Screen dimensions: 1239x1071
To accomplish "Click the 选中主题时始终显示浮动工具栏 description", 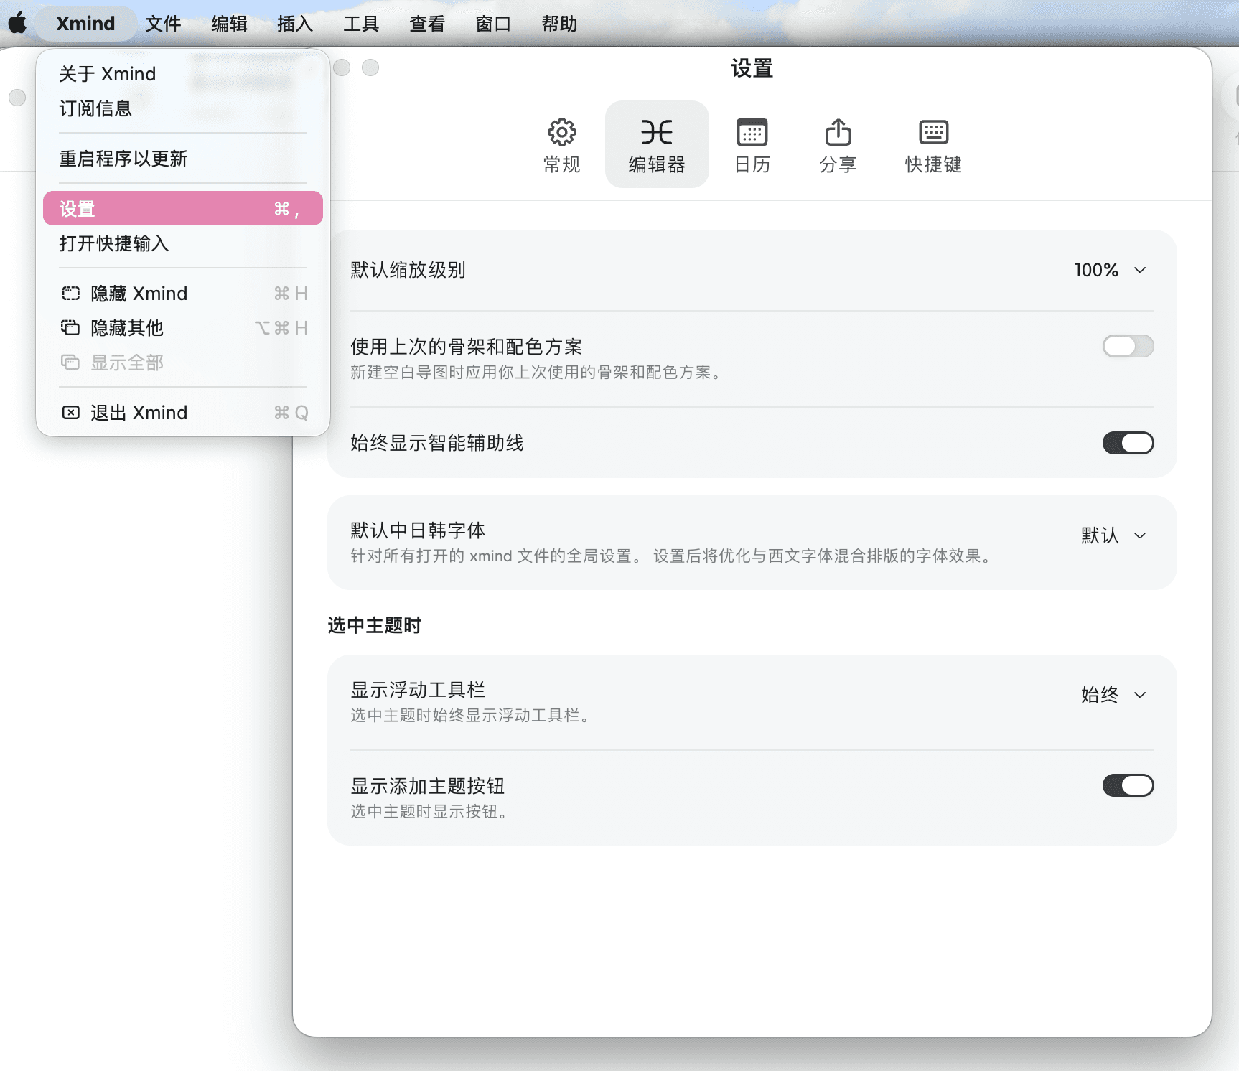I will pyautogui.click(x=470, y=716).
